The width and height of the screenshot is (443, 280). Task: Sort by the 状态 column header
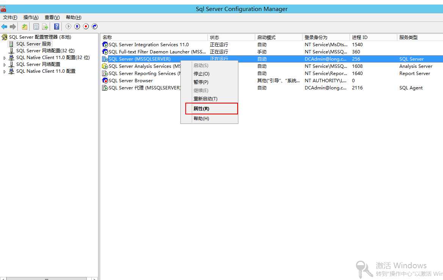232,37
